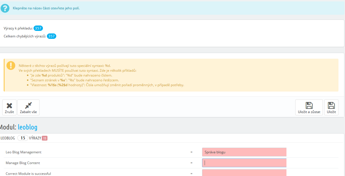The width and height of the screenshot is (345, 176).
Task: Click the VÝRAZY label in panel header
Action: click(35, 138)
